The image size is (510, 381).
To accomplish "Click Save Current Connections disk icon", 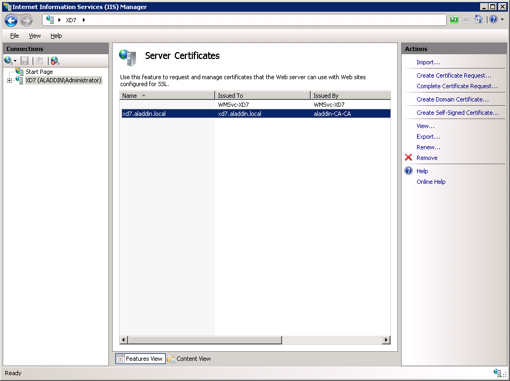I will pos(24,61).
